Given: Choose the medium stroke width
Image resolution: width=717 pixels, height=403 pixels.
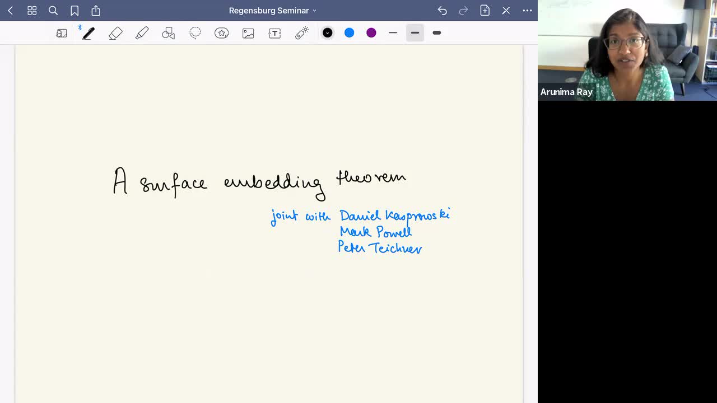Looking at the screenshot, I should pos(415,33).
